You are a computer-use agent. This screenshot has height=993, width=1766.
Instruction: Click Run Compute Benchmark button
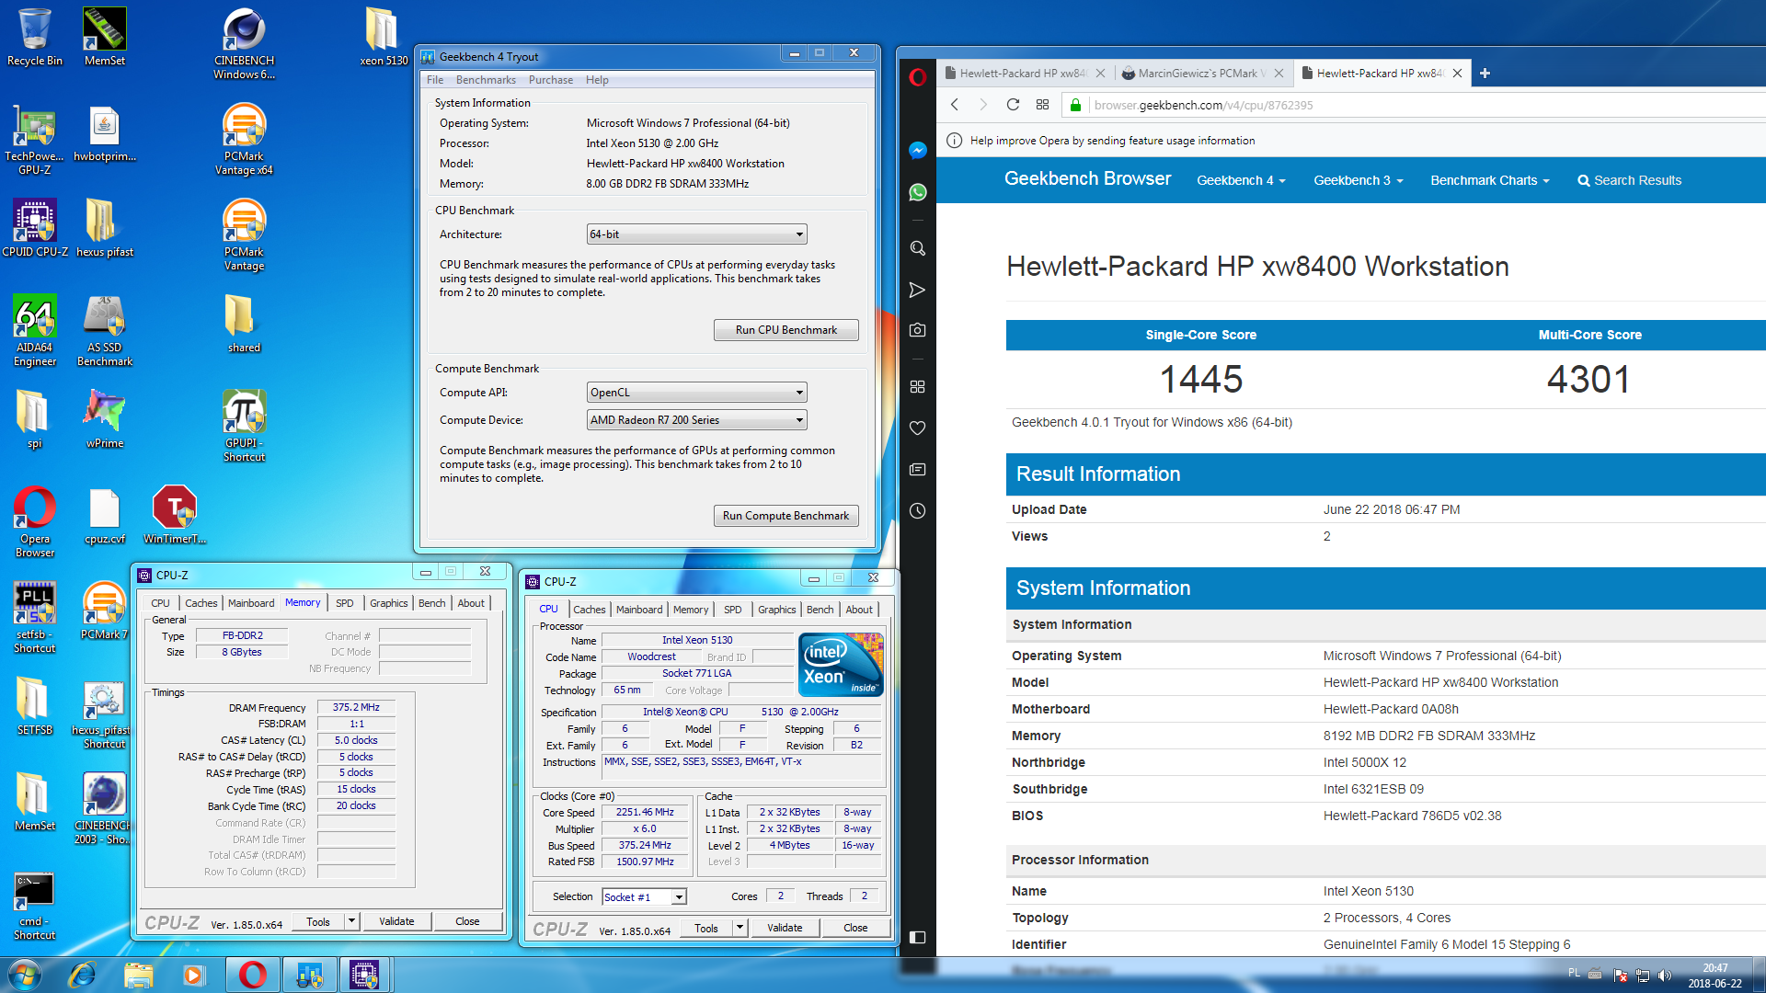[x=786, y=516]
